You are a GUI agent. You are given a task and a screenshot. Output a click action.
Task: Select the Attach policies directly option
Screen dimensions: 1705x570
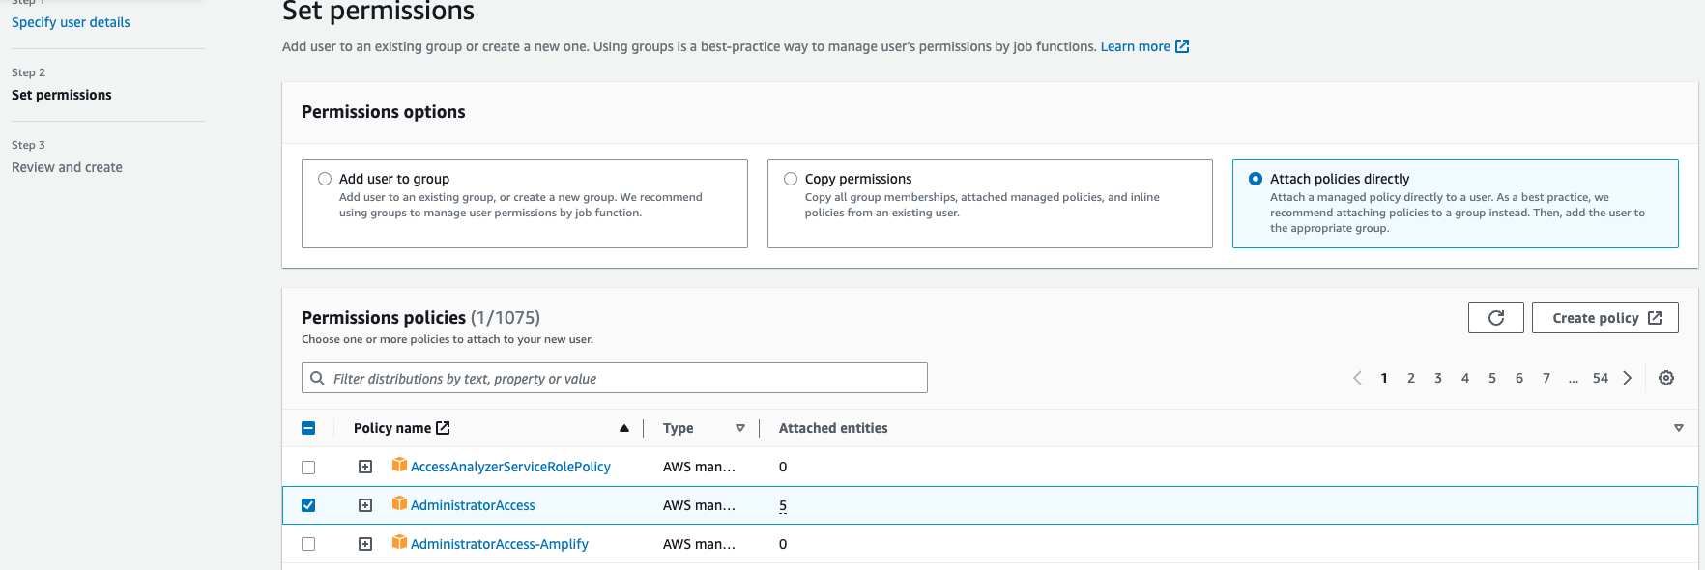pyautogui.click(x=1256, y=179)
